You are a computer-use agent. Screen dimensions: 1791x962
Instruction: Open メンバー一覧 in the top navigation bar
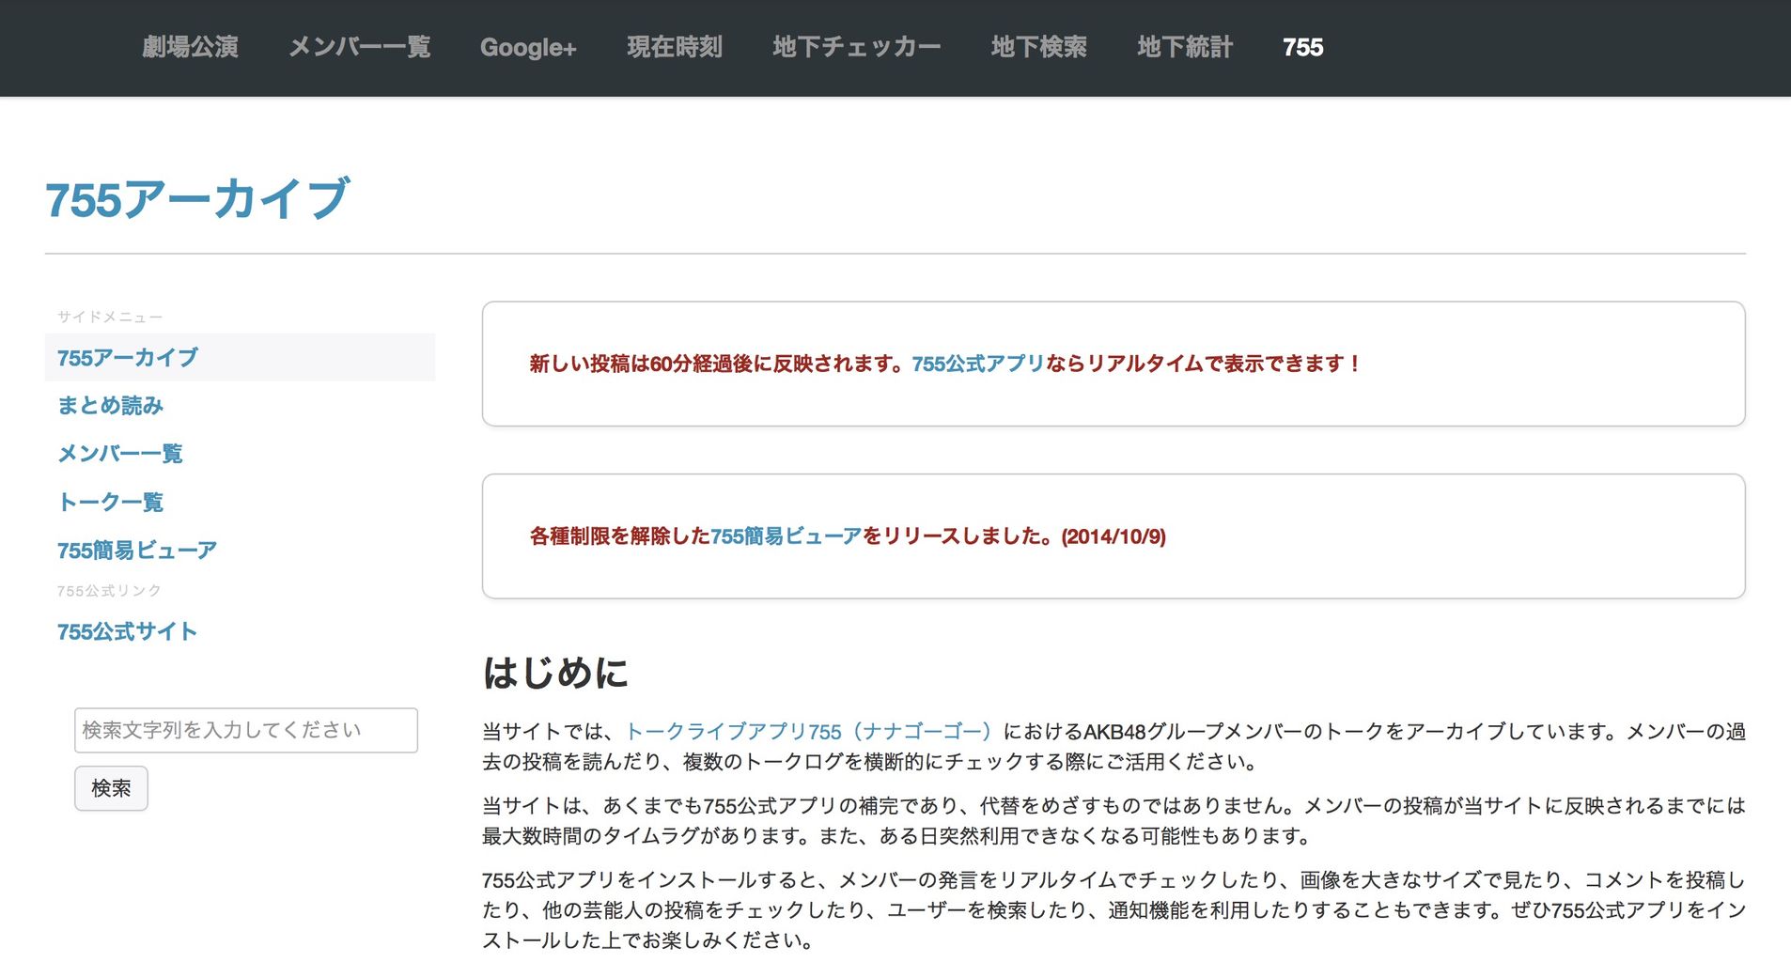(x=359, y=47)
